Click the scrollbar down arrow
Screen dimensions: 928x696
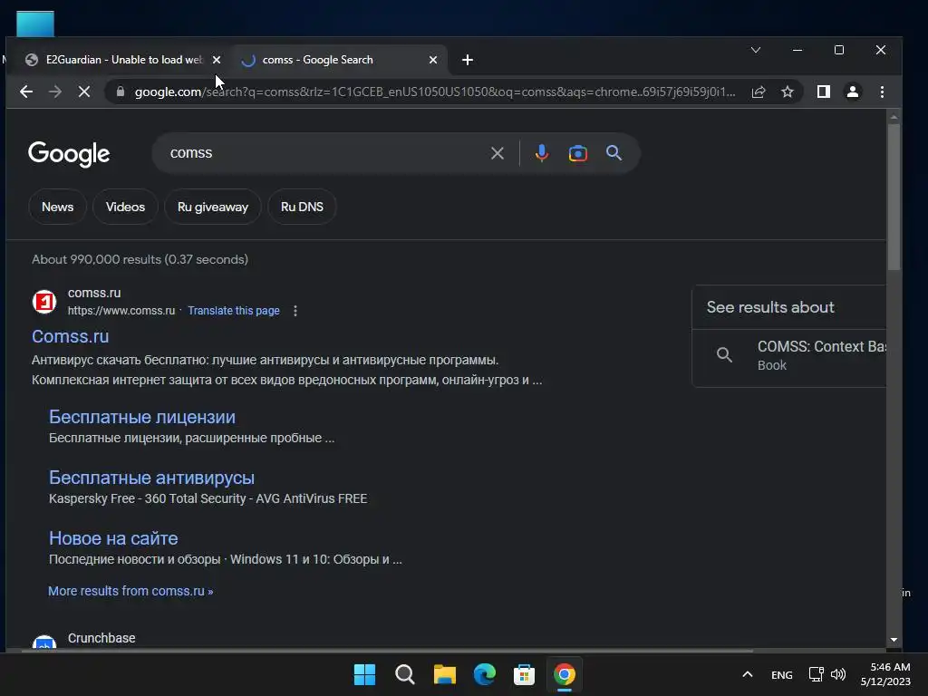point(894,640)
